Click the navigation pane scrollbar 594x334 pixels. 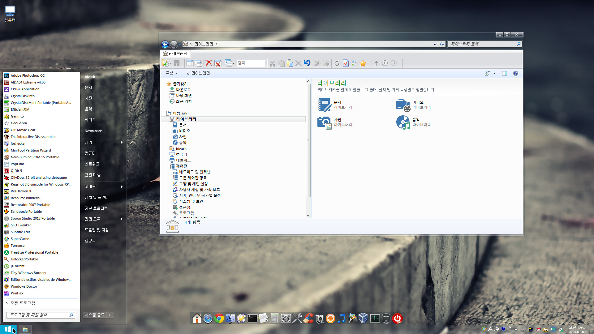pyautogui.click(x=308, y=140)
